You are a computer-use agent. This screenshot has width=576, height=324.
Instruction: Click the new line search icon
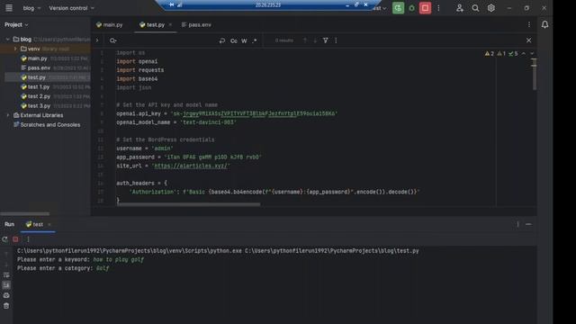[222, 40]
